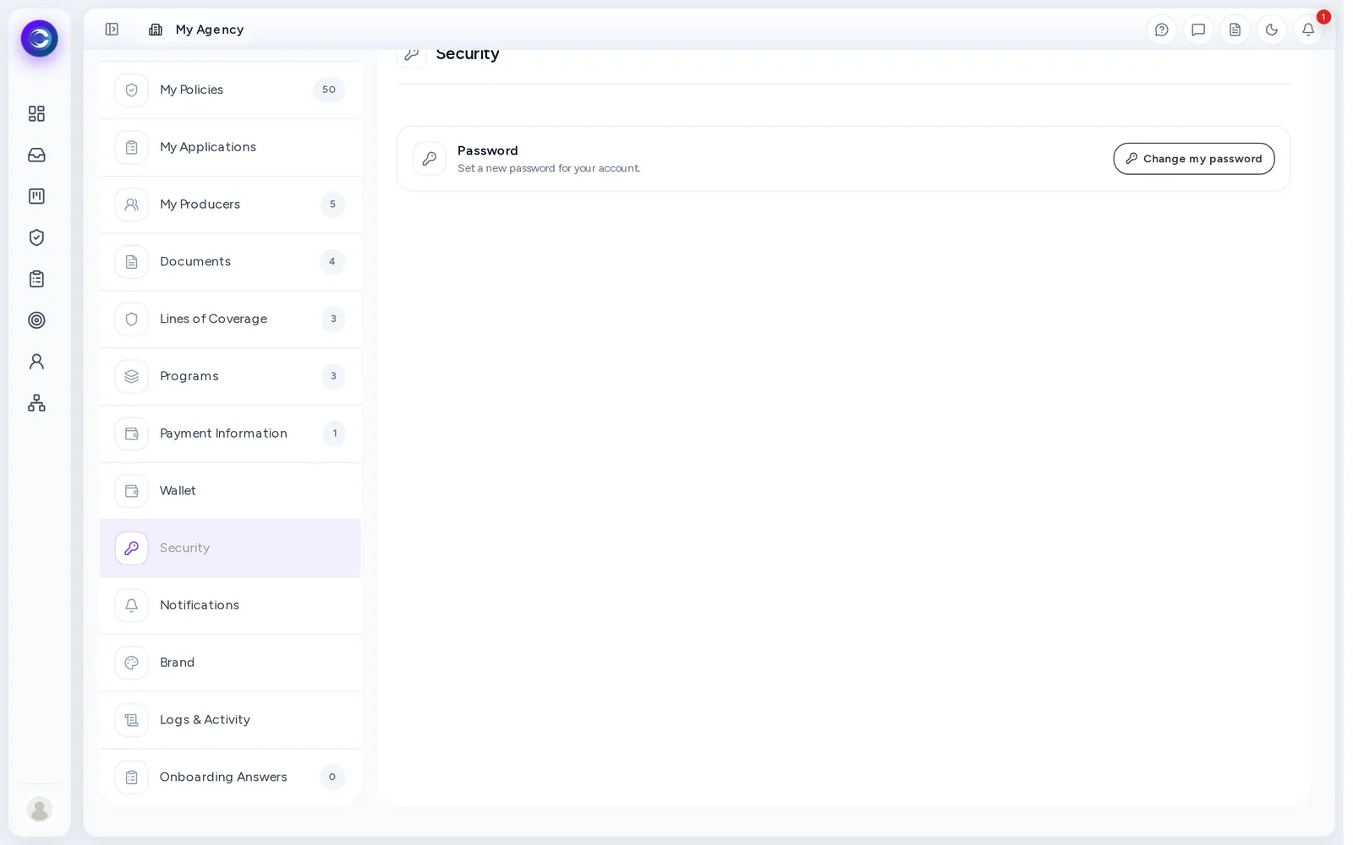Viewport: 1353px width, 845px height.
Task: Open Lines of Coverage menu item
Action: [x=230, y=319]
